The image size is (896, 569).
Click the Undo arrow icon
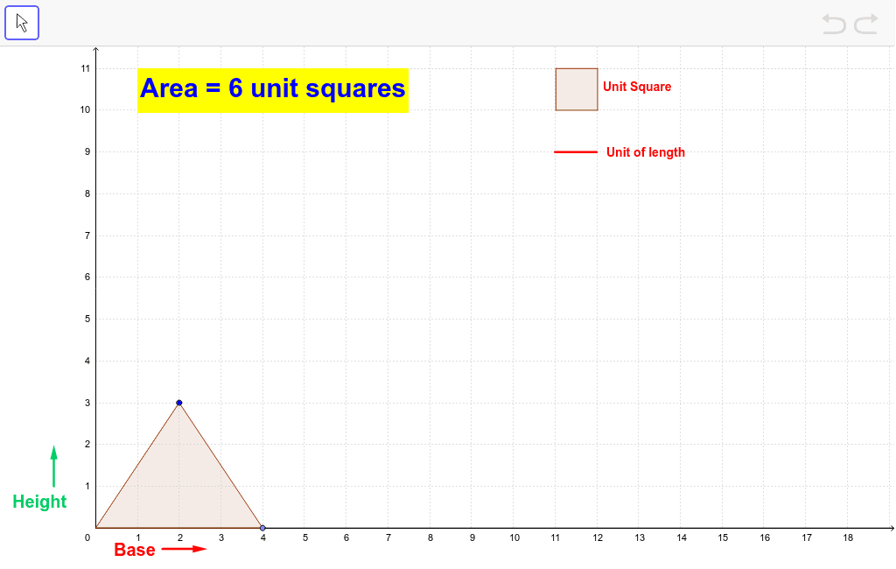click(x=834, y=24)
